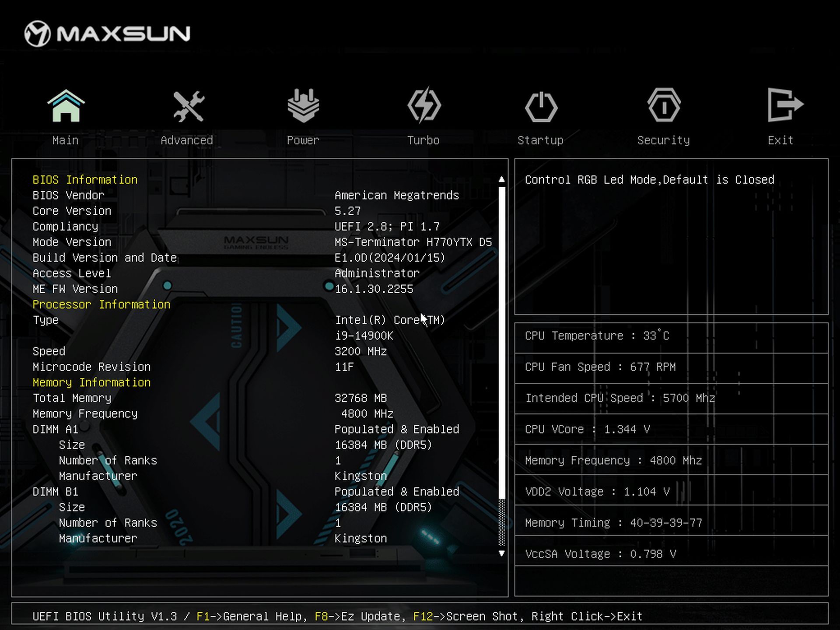Click E1.0D(2024/01/15) value
The height and width of the screenshot is (630, 840).
click(x=390, y=258)
